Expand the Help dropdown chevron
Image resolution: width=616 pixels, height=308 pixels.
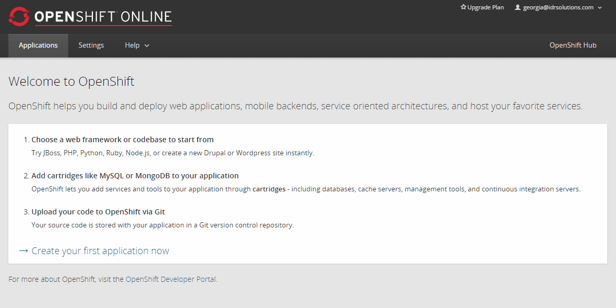[x=147, y=45]
